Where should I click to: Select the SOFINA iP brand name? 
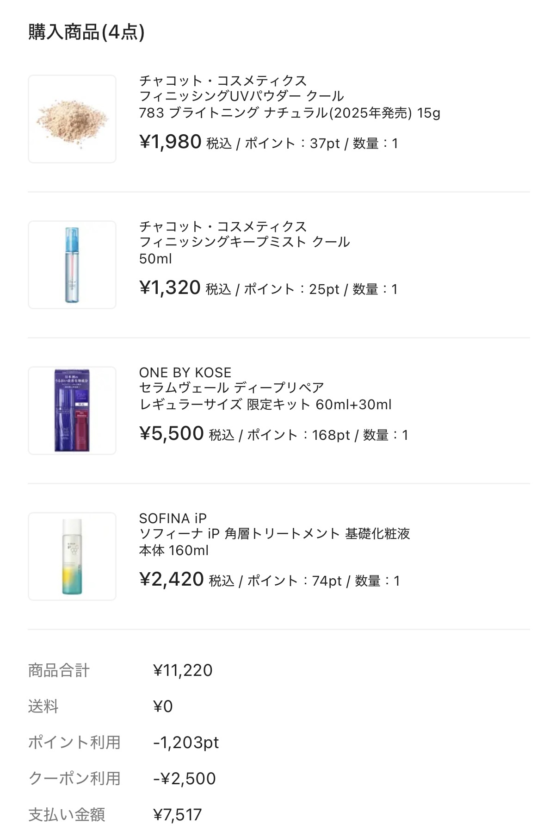click(x=173, y=519)
